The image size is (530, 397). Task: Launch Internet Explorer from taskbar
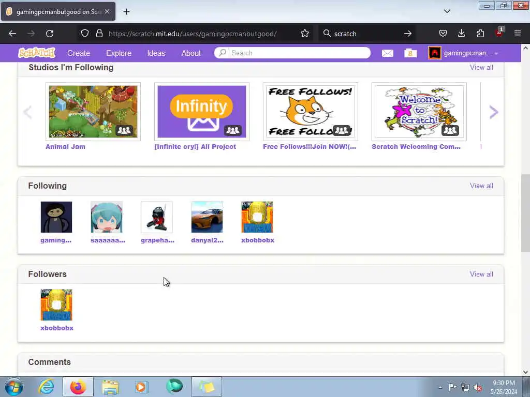point(46,387)
